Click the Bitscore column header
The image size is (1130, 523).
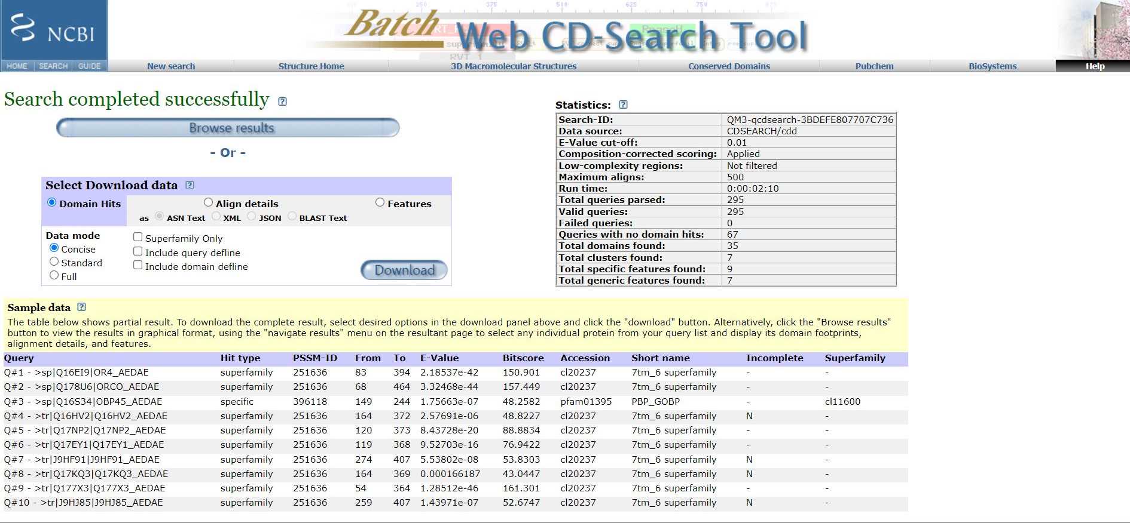[523, 358]
